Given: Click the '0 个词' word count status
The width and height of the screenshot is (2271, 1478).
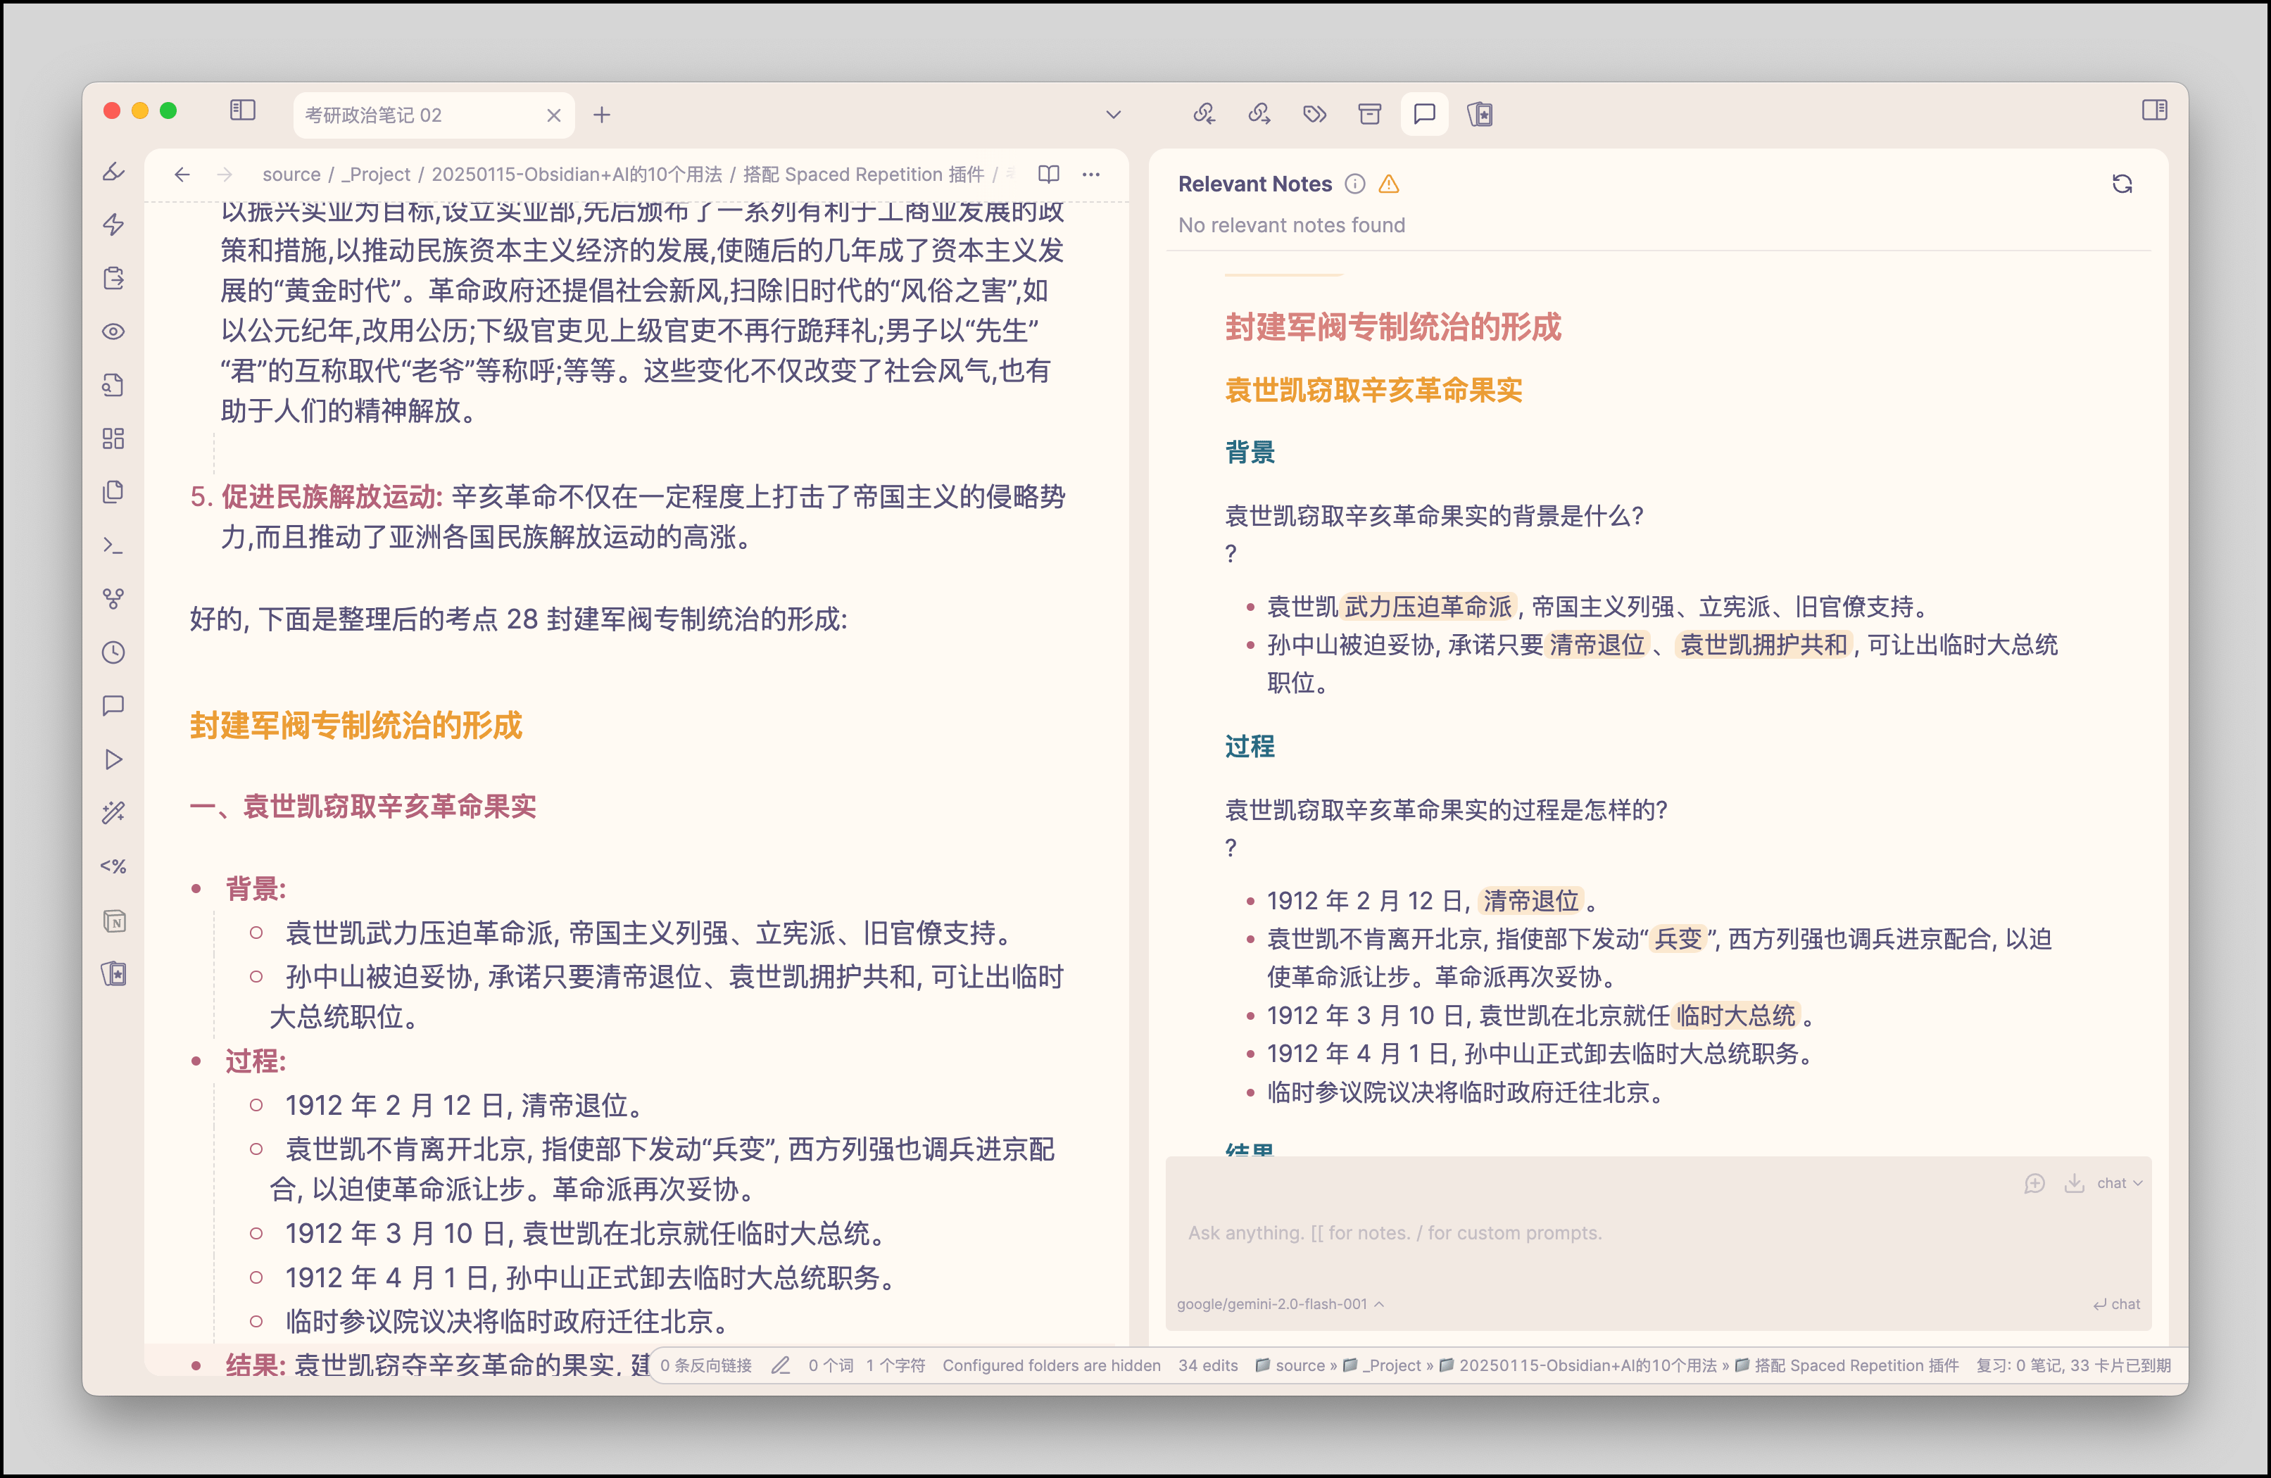Looking at the screenshot, I should point(830,1365).
